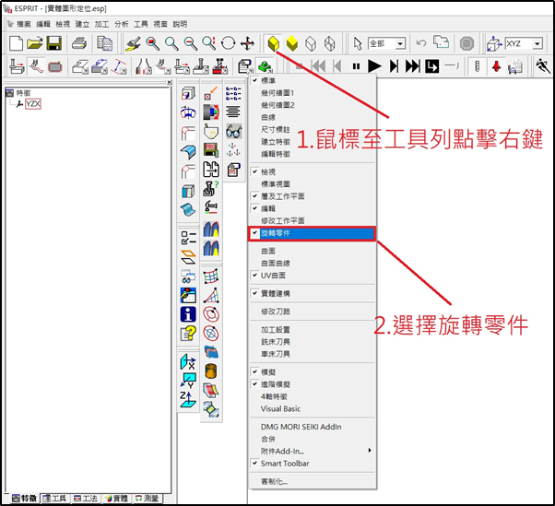The width and height of the screenshot is (555, 506).
Task: Click the Print icon in the toolbar
Action: coord(81,43)
